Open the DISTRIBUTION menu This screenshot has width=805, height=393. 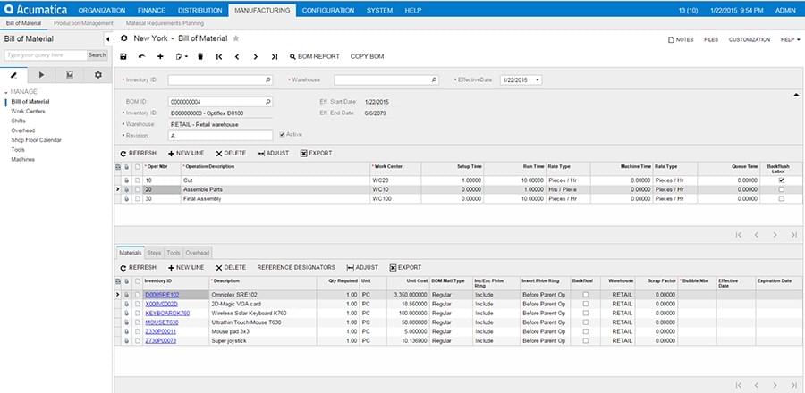(200, 10)
